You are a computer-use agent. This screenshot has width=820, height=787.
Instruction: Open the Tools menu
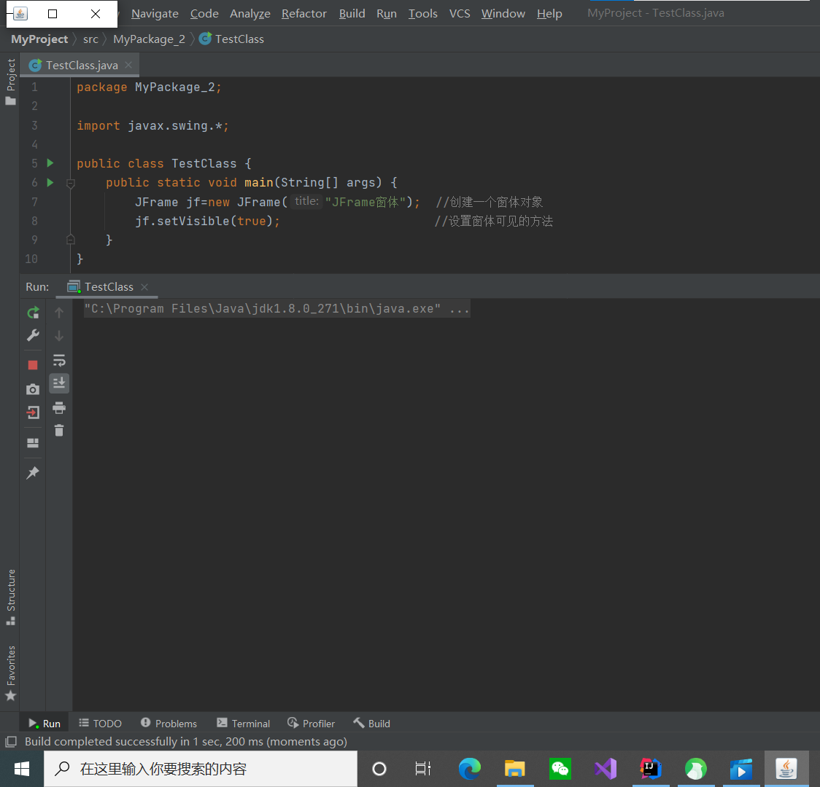click(422, 14)
